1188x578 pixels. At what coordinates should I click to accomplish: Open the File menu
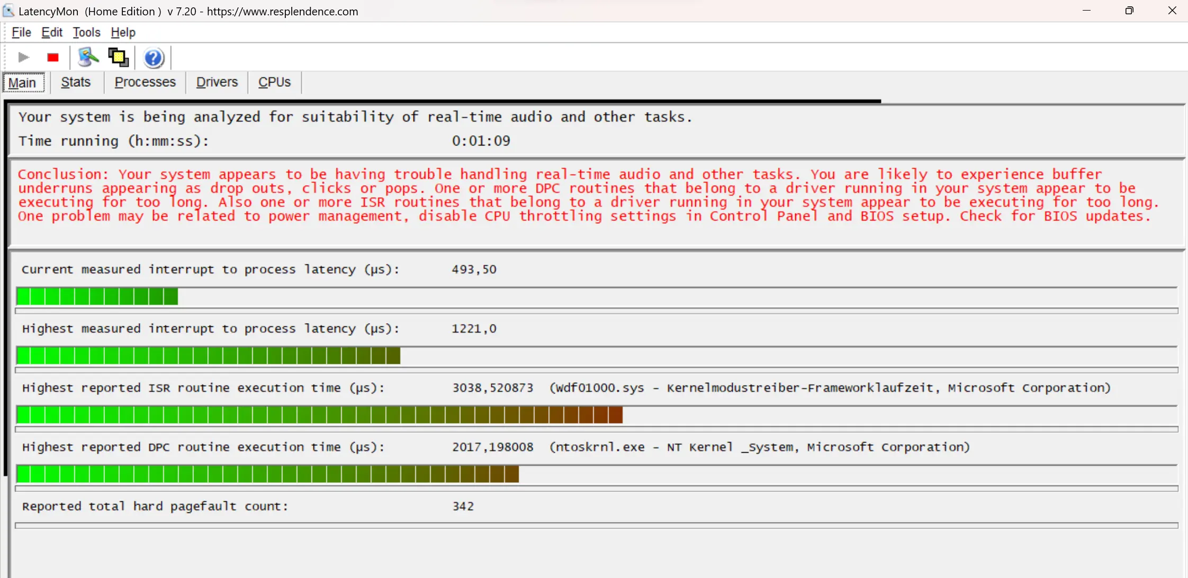[21, 32]
